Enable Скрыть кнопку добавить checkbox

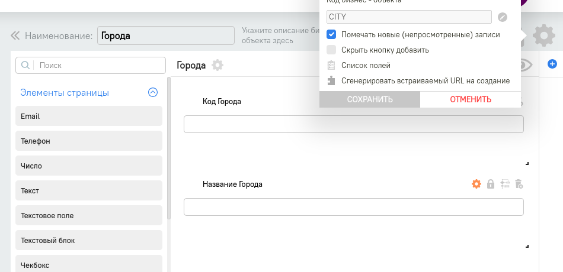tap(332, 50)
